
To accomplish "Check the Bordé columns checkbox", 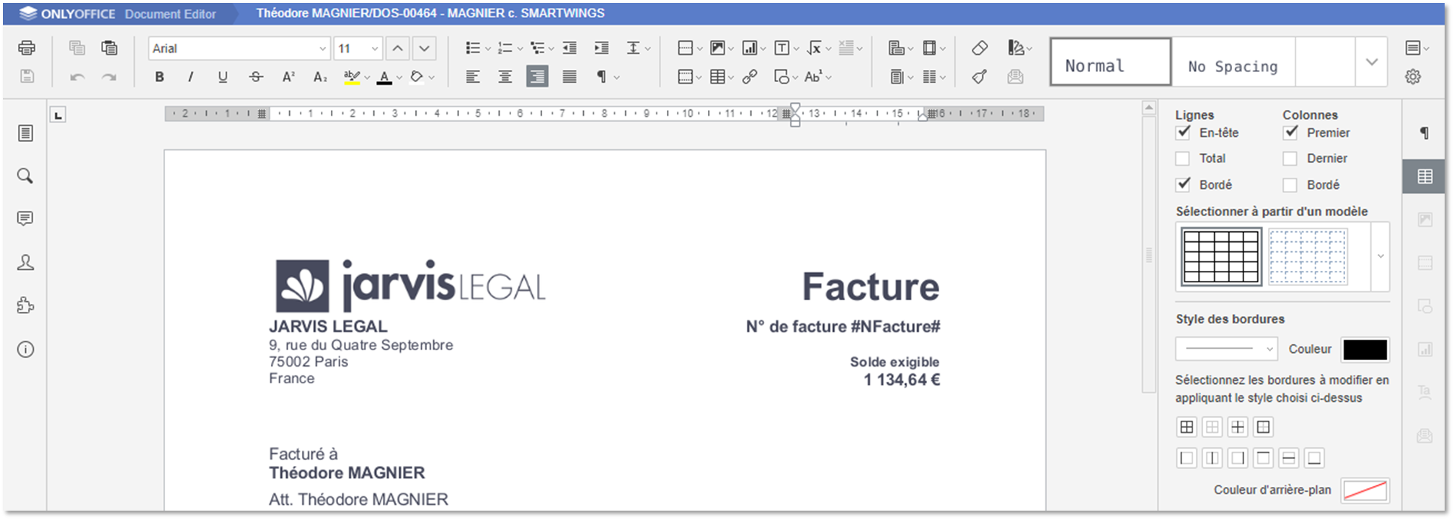I will tap(1290, 184).
